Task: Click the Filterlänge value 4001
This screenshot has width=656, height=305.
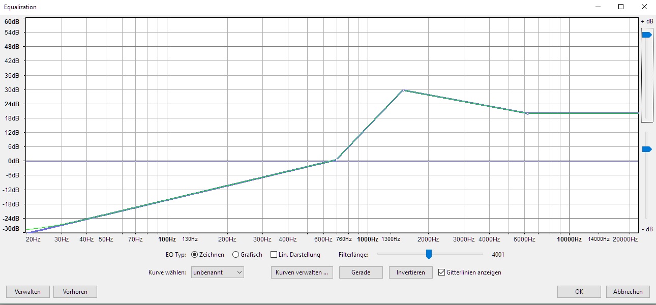Action: click(x=498, y=254)
